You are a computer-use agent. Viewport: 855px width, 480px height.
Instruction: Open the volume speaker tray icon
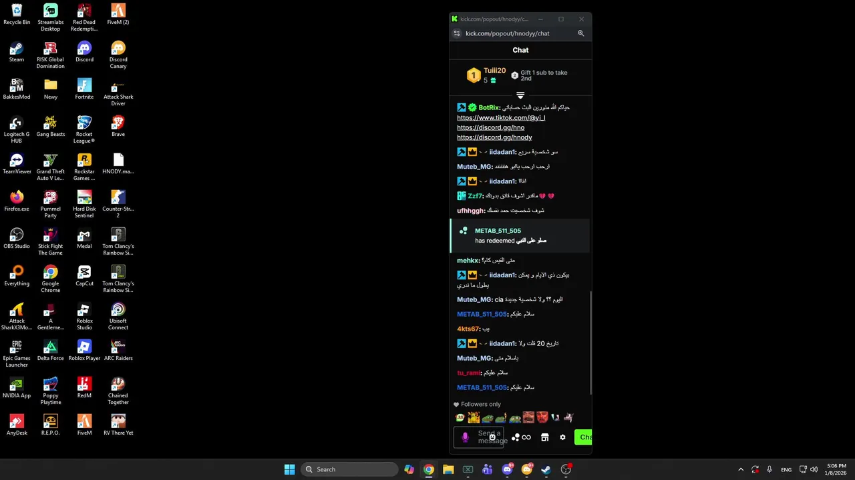pos(814,469)
